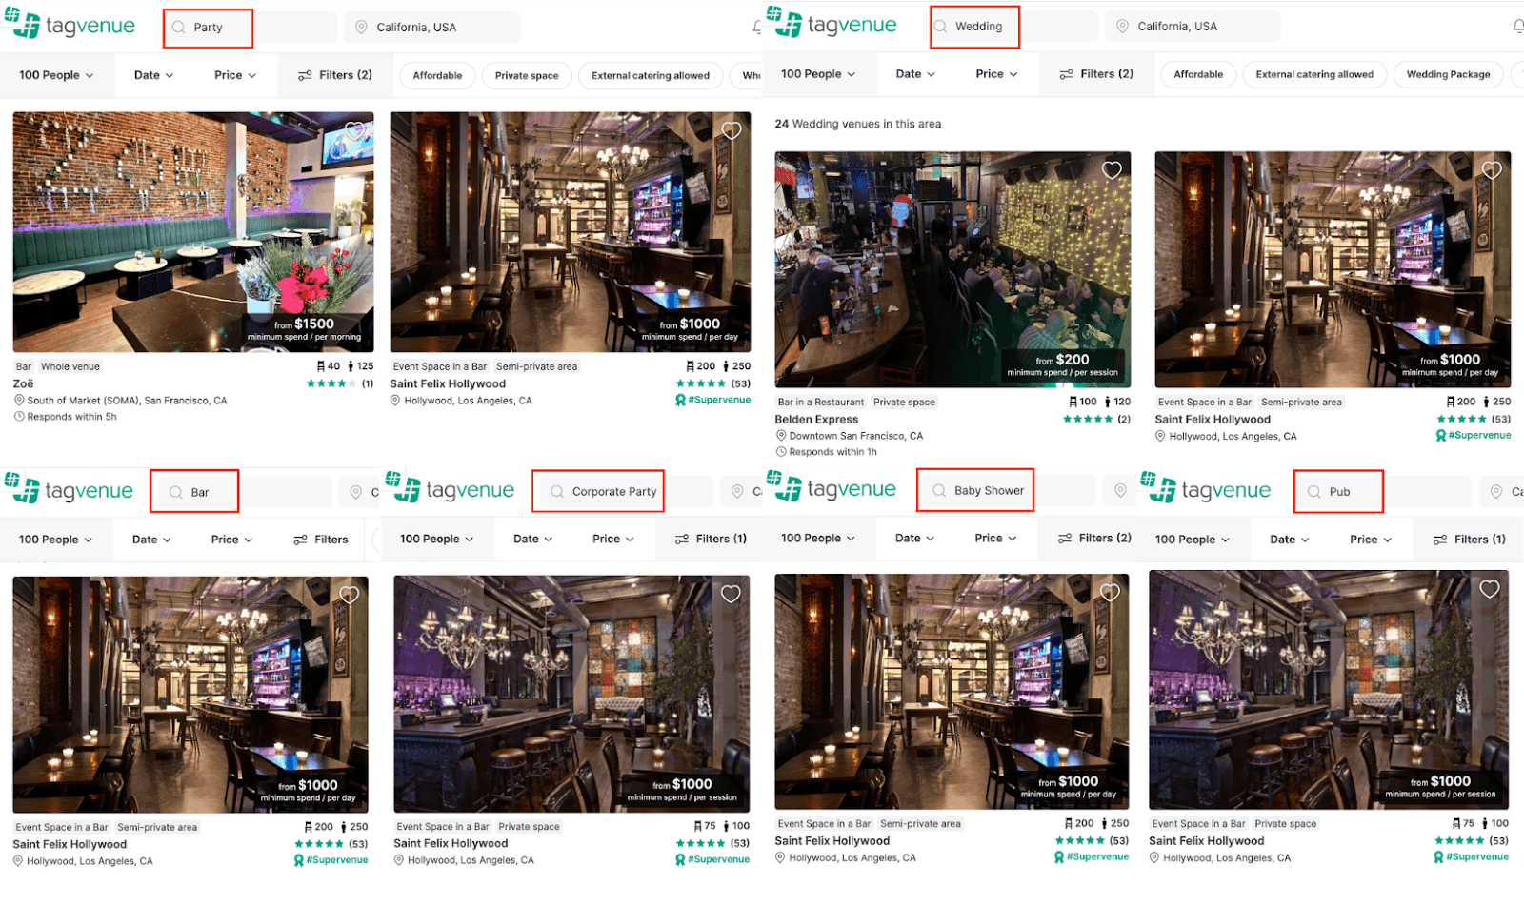Open the Date dropdown under Wedding search

914,74
